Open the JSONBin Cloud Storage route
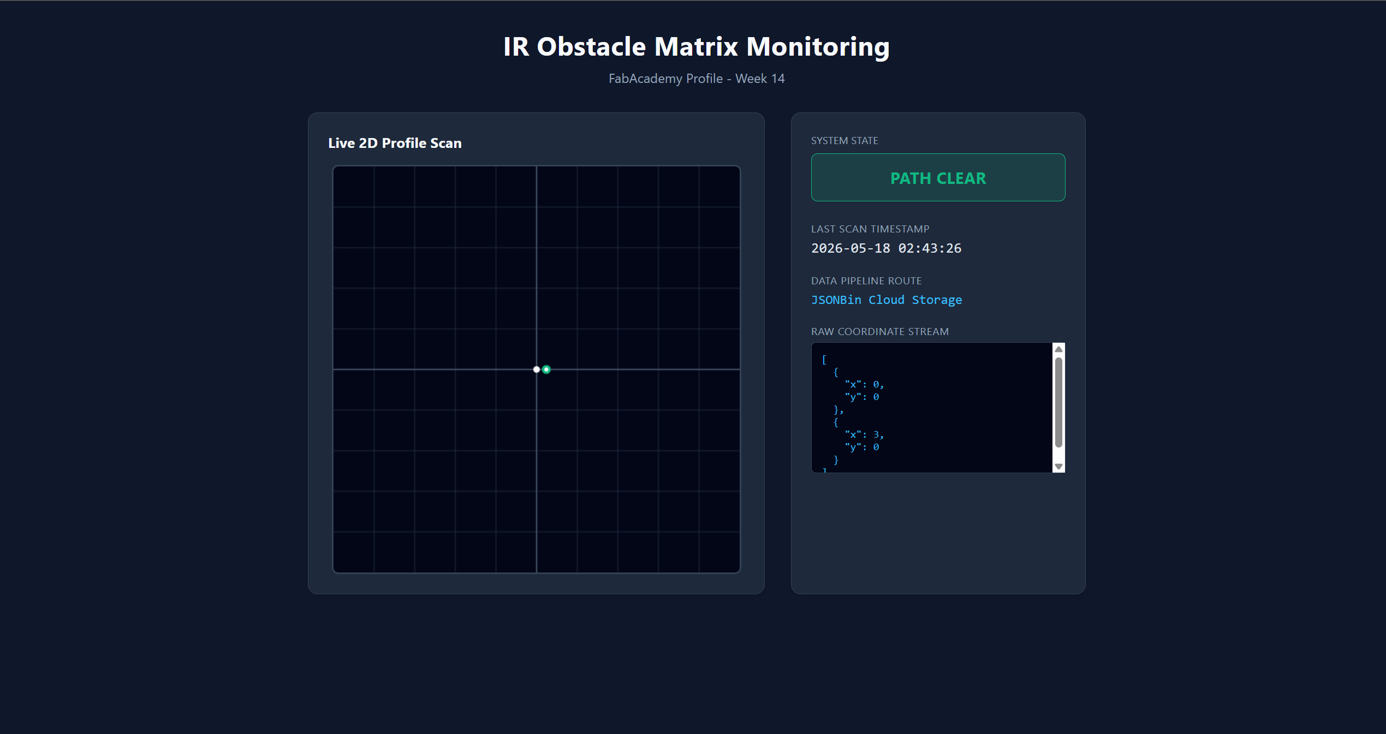 tap(887, 300)
